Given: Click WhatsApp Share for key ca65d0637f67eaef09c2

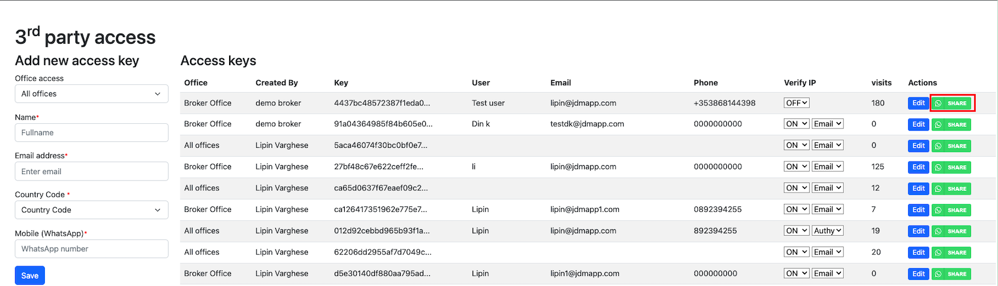Looking at the screenshot, I should pos(951,188).
